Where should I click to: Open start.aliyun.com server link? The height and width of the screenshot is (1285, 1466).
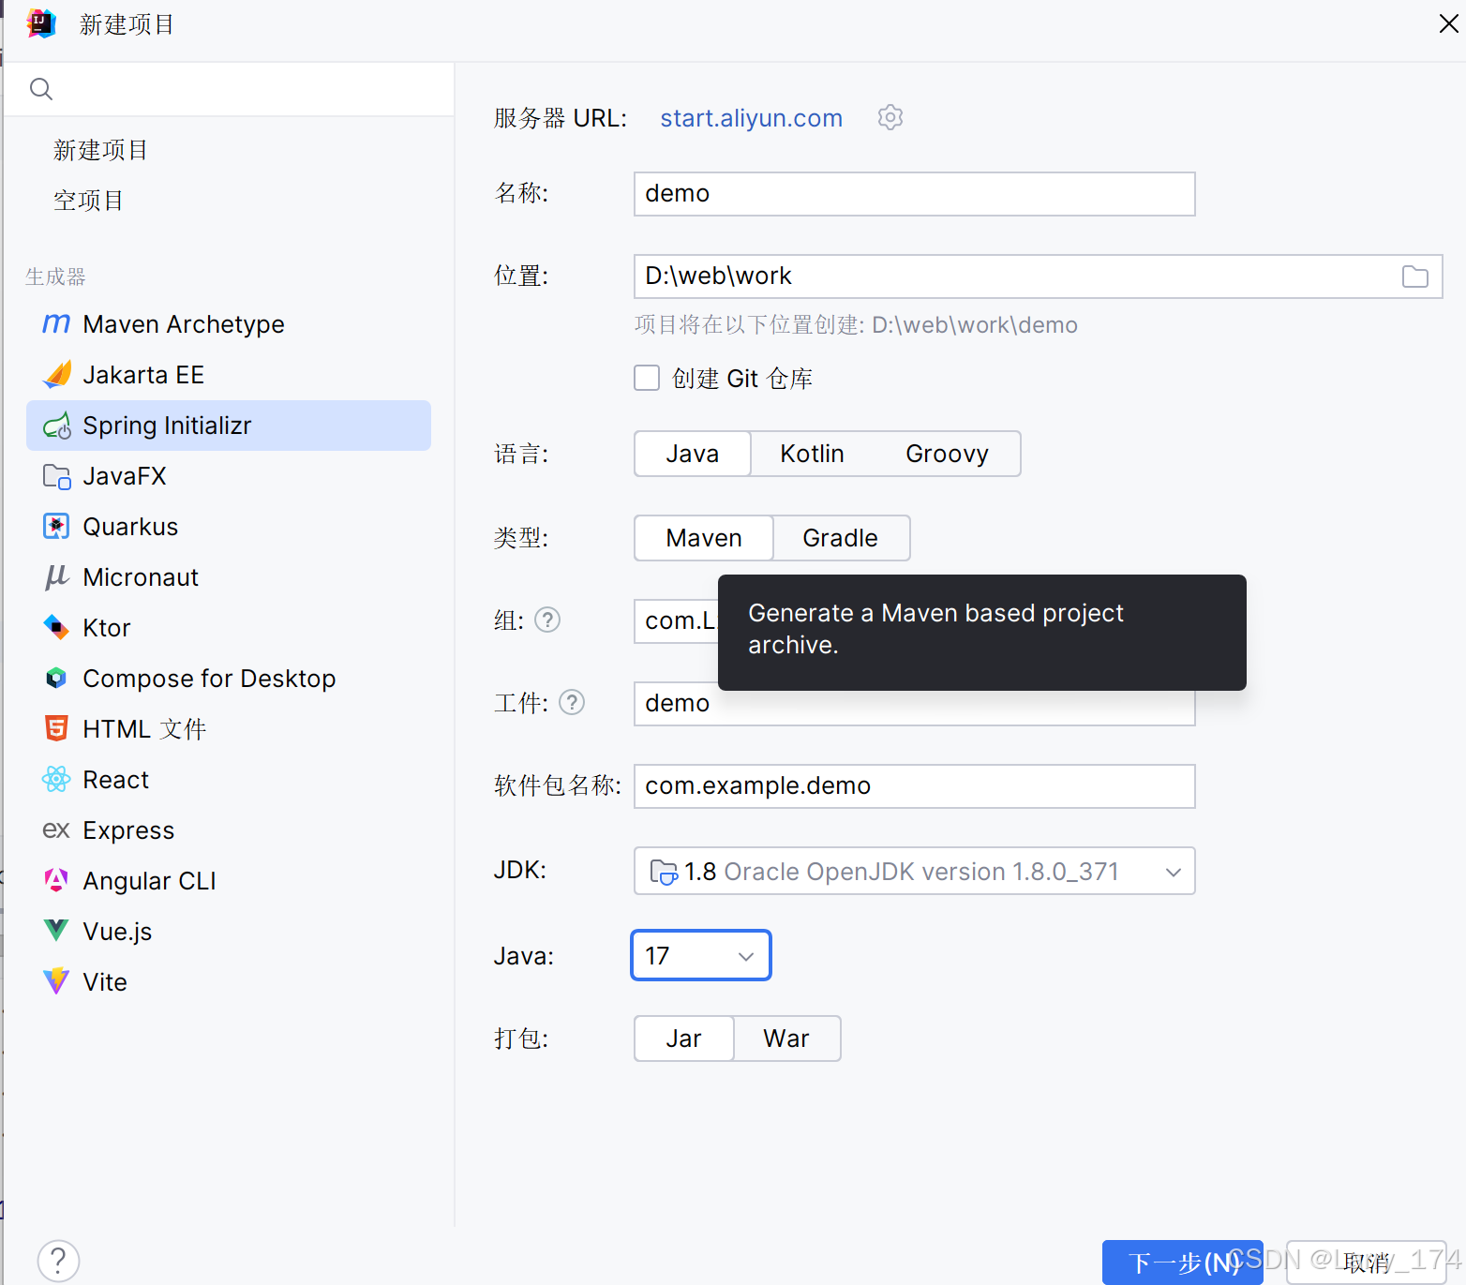coord(752,118)
